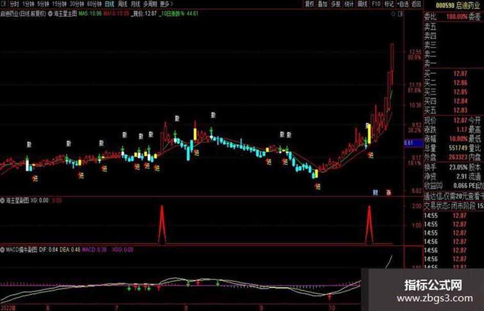The image size is (484, 311).
Task: Click the 叠加 overlay button
Action: pos(322,4)
